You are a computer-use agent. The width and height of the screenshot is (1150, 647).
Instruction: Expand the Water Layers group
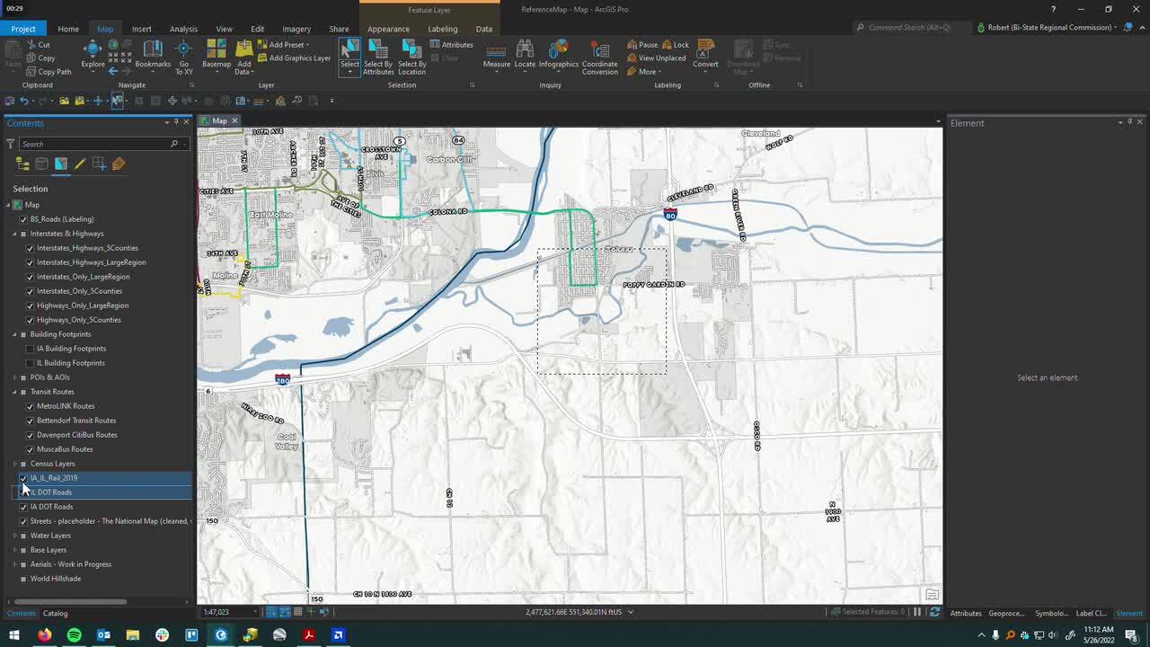coord(13,536)
